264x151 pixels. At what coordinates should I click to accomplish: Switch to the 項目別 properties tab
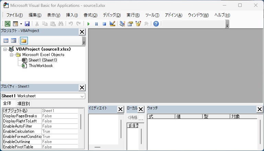tap(24, 103)
